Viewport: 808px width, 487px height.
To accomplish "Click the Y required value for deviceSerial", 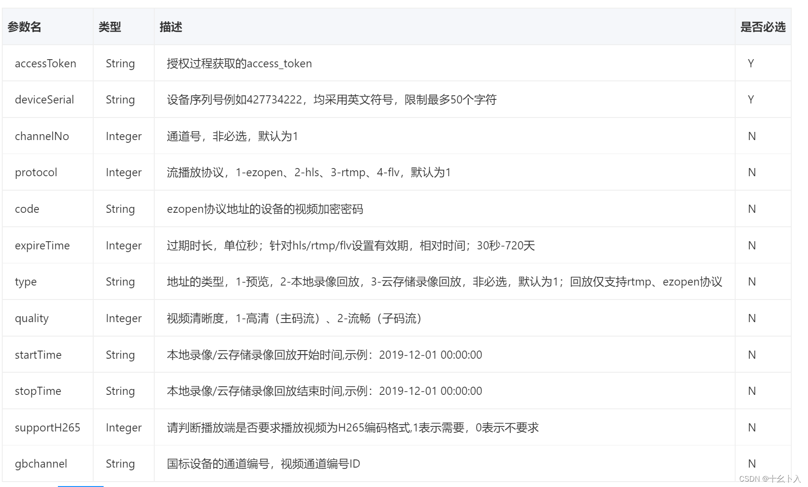I will tap(751, 100).
